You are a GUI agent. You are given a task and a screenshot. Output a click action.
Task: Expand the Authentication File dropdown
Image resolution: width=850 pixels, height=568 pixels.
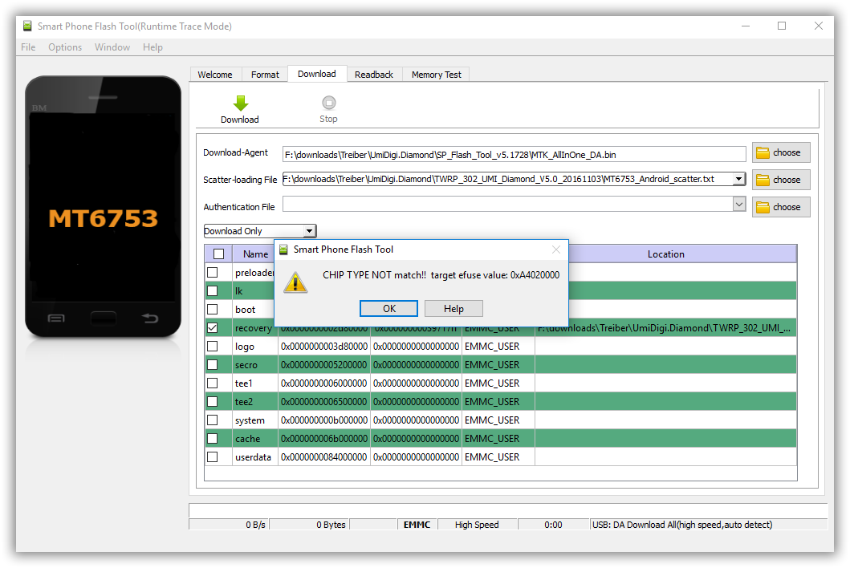coord(738,205)
